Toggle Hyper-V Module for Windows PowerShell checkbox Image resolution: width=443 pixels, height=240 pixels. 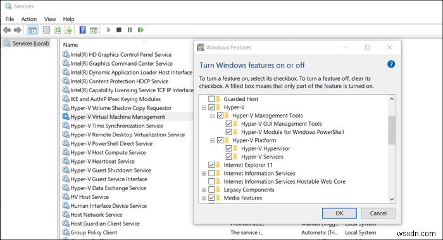pos(229,132)
